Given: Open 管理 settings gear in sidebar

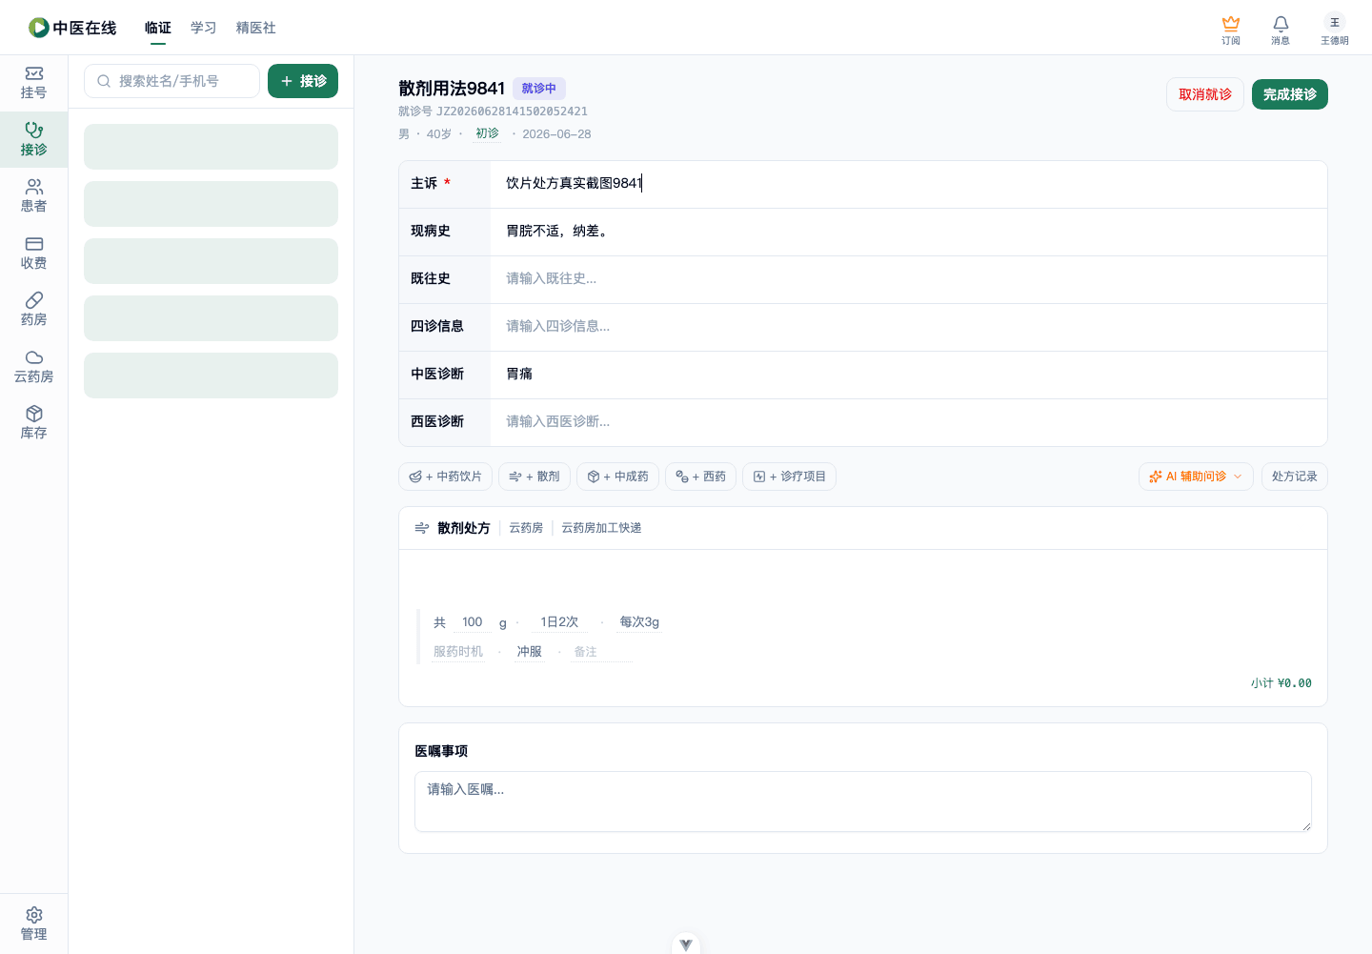Looking at the screenshot, I should pyautogui.click(x=33, y=924).
